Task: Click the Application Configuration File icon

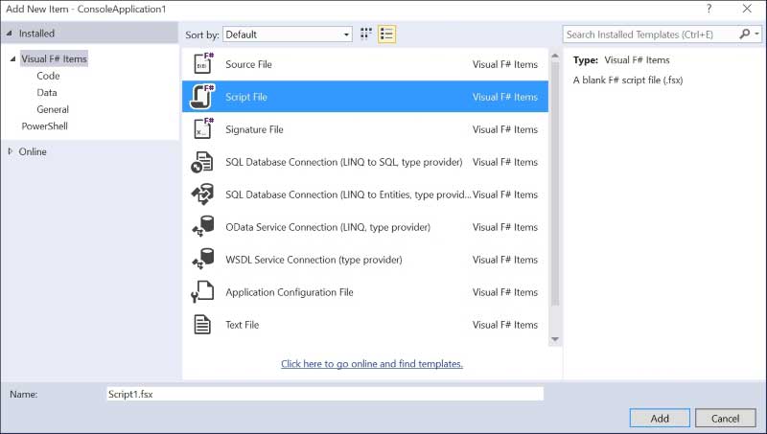Action: [x=202, y=292]
